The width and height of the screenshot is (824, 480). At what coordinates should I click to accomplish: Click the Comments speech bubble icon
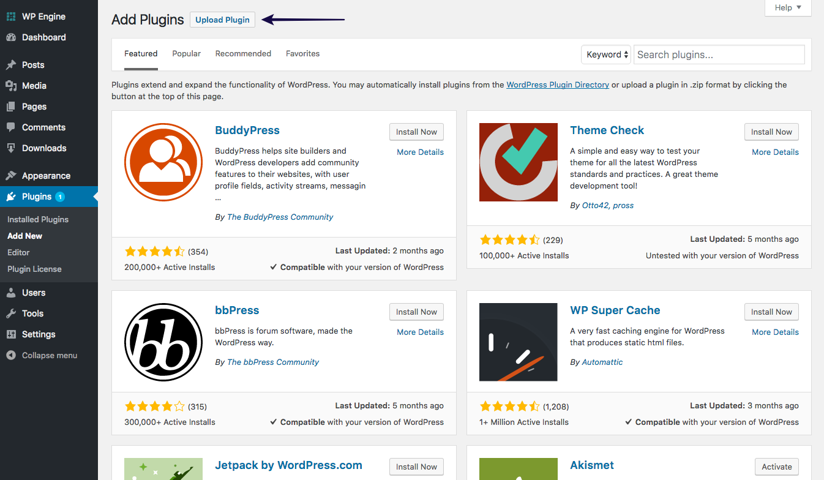(11, 127)
